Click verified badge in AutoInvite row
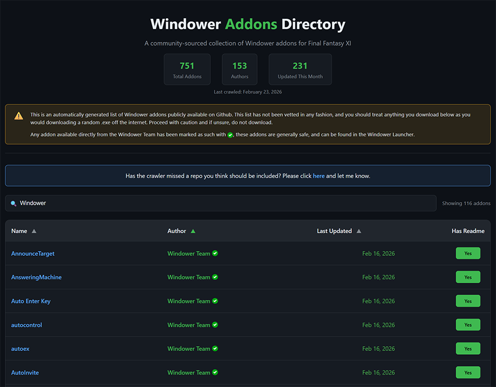This screenshot has height=387, width=496. (215, 372)
